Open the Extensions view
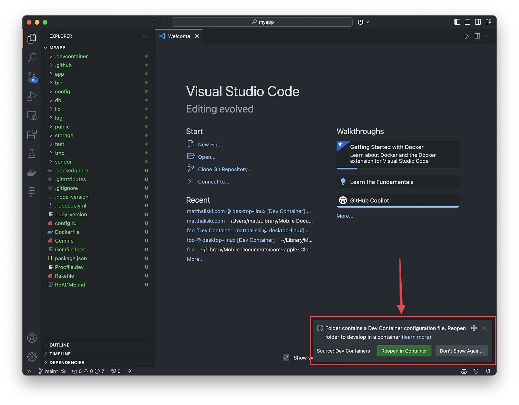 click(32, 134)
